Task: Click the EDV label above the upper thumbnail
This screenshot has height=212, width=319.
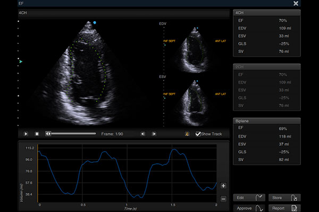Action: (x=163, y=24)
